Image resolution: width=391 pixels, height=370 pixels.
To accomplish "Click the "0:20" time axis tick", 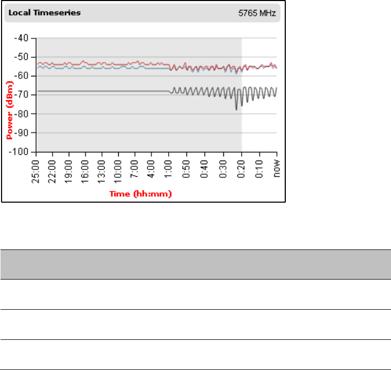I will (241, 169).
